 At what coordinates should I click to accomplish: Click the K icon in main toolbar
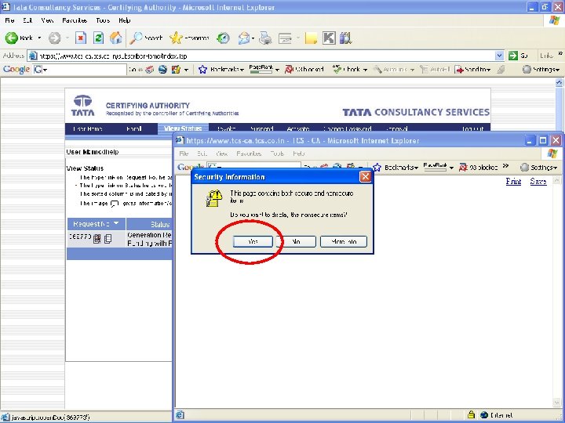click(x=329, y=38)
